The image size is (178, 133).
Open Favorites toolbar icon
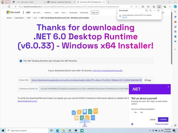tap(148, 7)
